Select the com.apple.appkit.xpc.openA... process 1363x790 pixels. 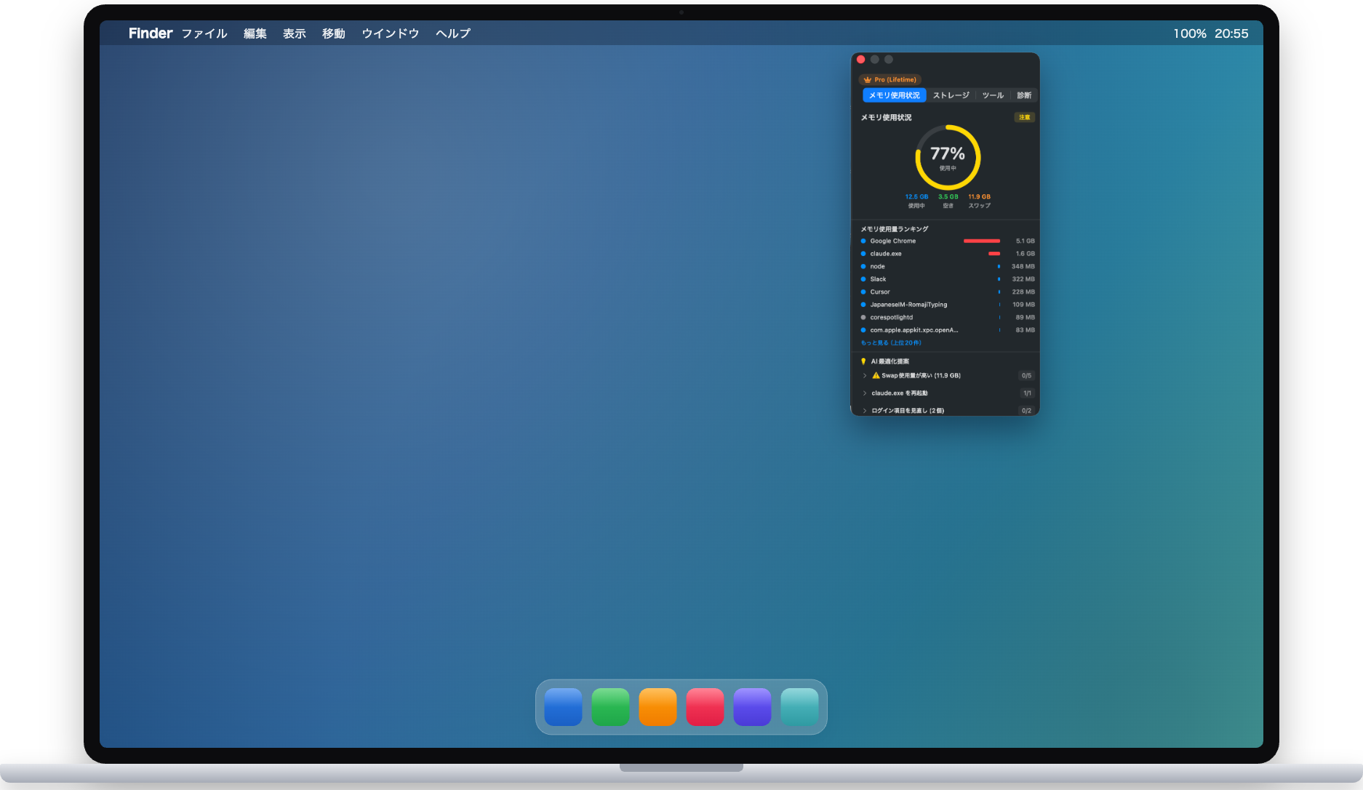(914, 330)
